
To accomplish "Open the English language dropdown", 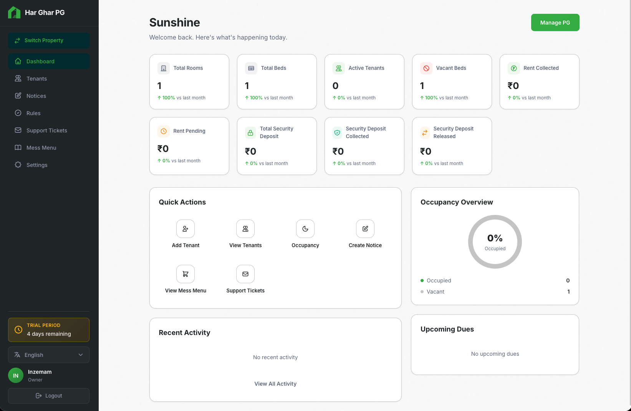I will pos(48,355).
